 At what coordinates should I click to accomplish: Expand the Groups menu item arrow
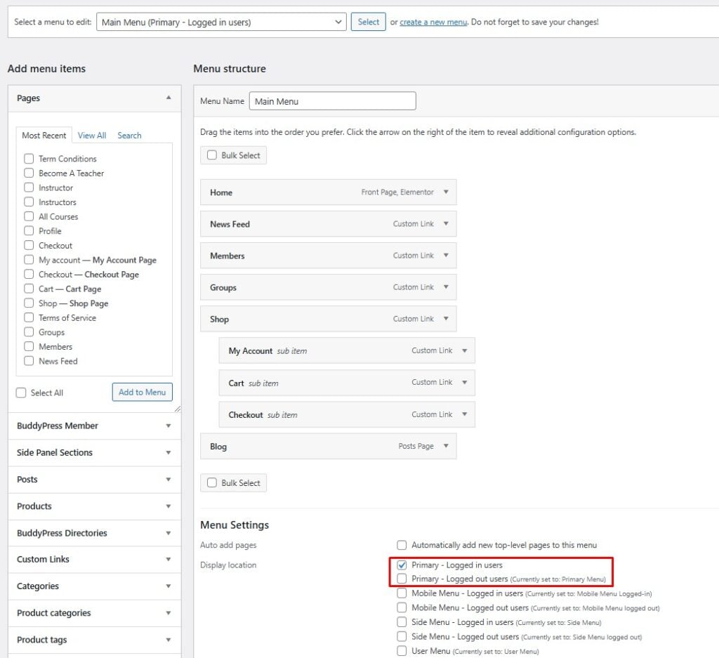point(445,287)
